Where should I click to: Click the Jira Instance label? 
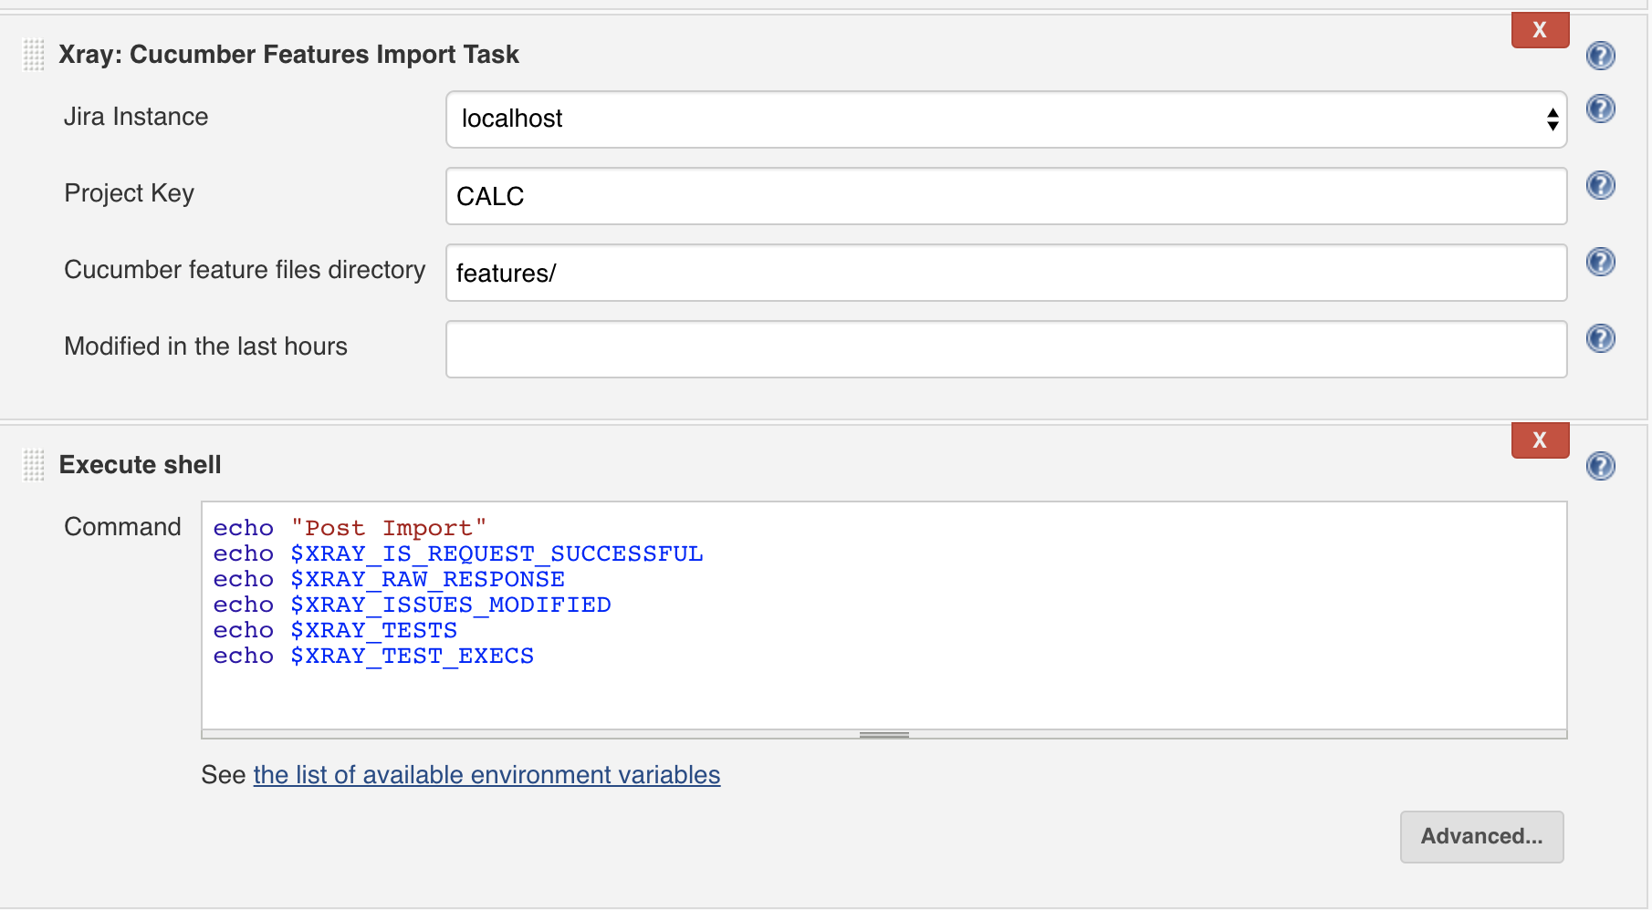[136, 117]
